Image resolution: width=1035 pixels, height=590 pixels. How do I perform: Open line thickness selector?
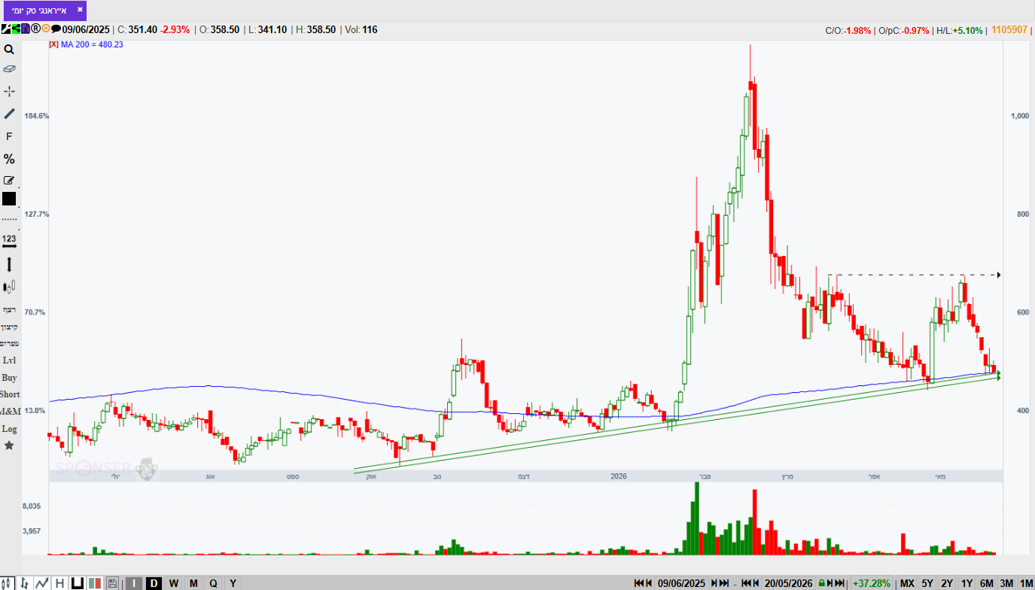click(9, 265)
